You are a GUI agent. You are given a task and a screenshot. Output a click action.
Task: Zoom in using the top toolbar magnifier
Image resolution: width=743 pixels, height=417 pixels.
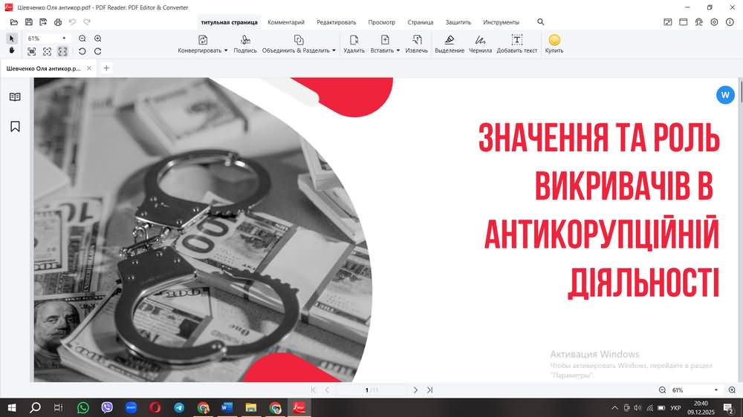point(97,39)
